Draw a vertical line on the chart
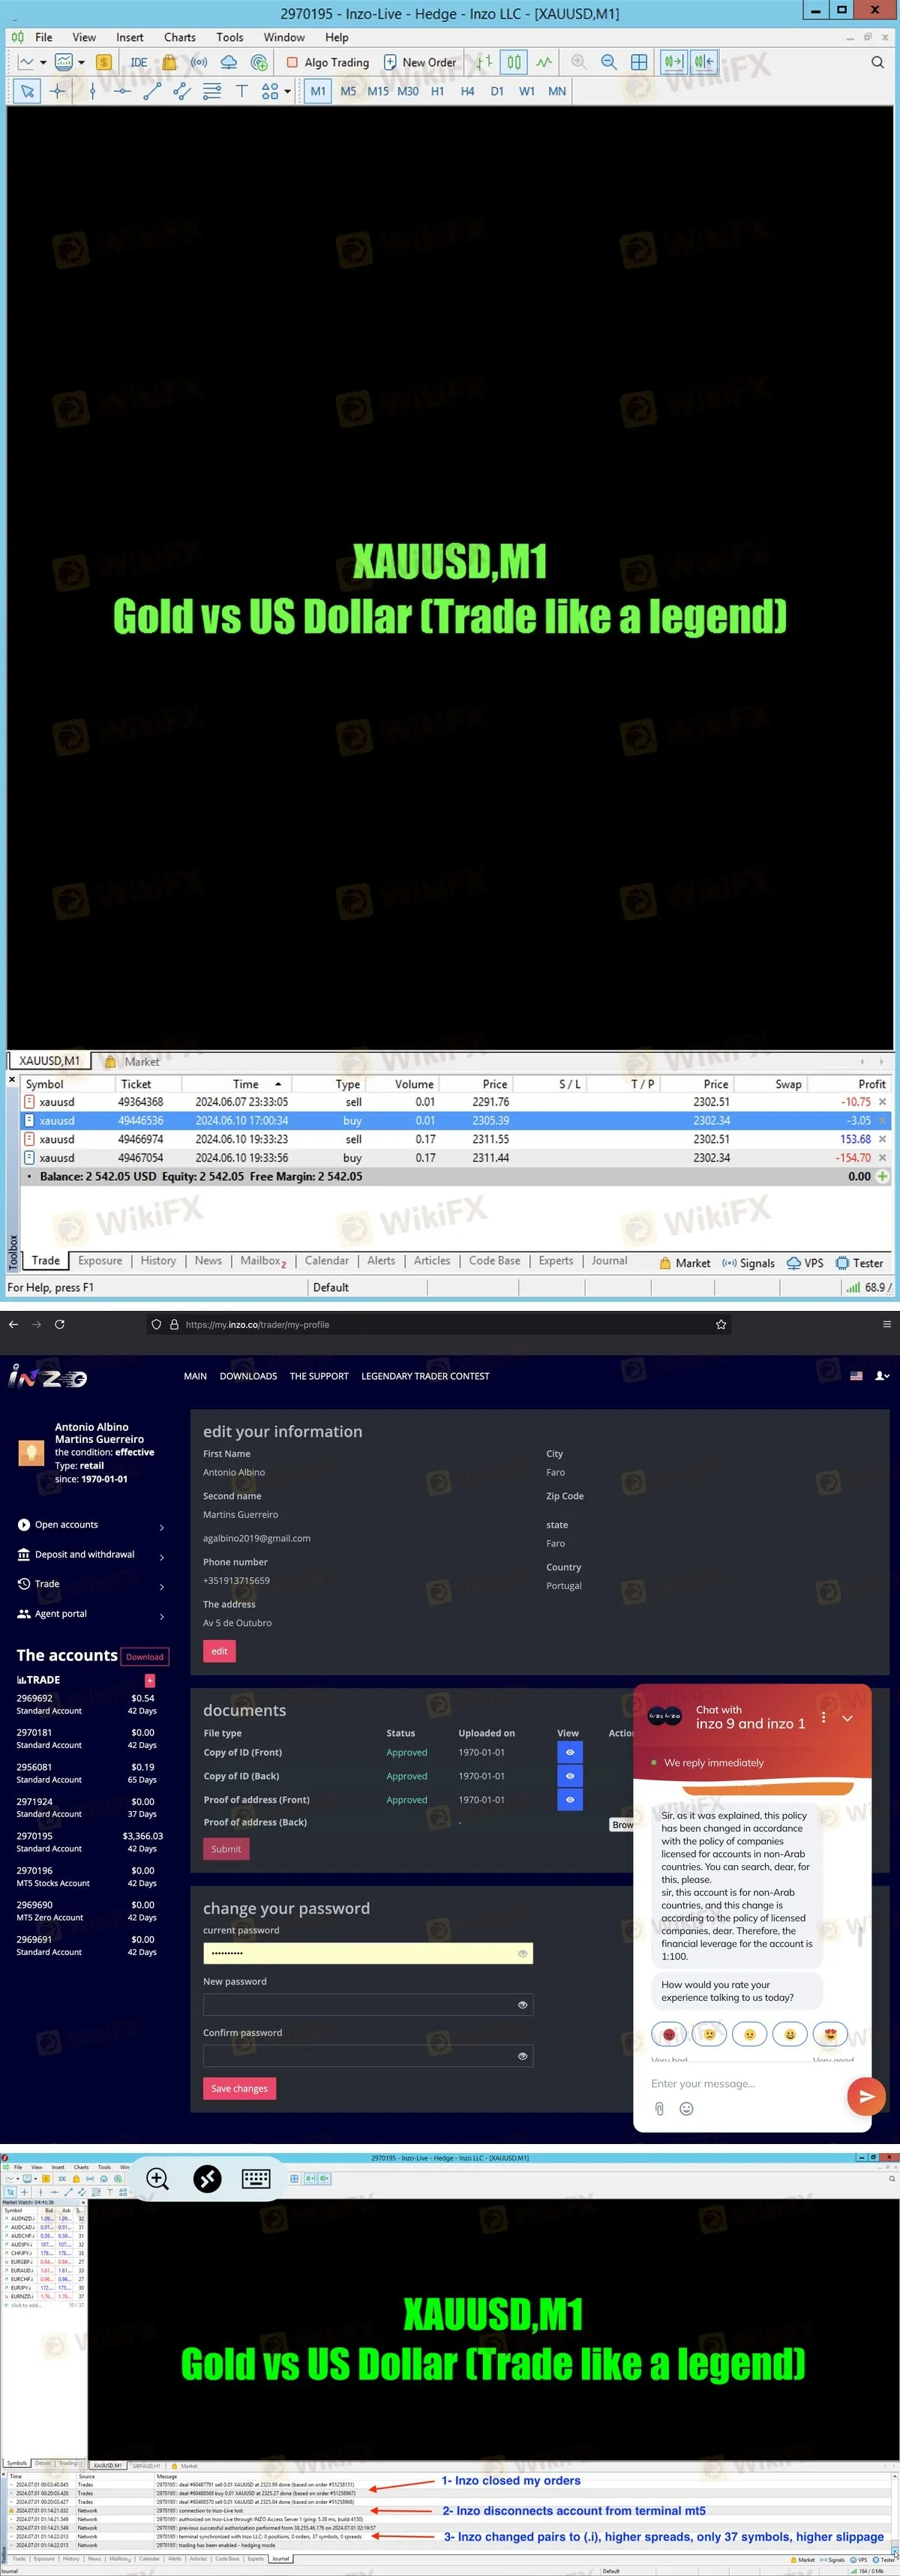This screenshot has width=900, height=2576. (93, 91)
